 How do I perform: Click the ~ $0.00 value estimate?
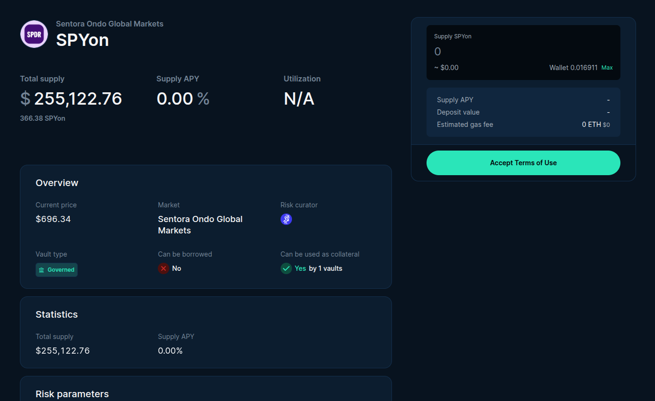446,68
